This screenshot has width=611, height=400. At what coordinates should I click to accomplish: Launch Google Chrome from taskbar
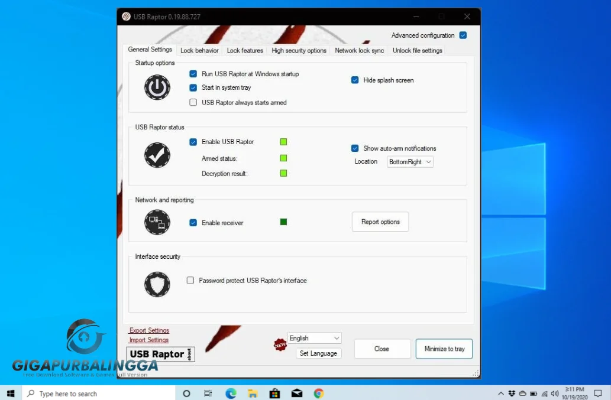(319, 394)
